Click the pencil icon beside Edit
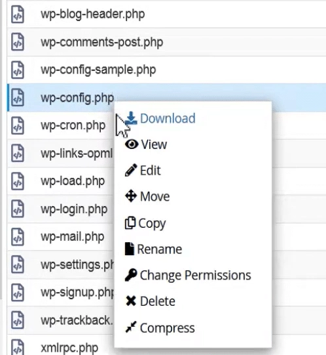Screen dimensions: 326x355 point(131,170)
